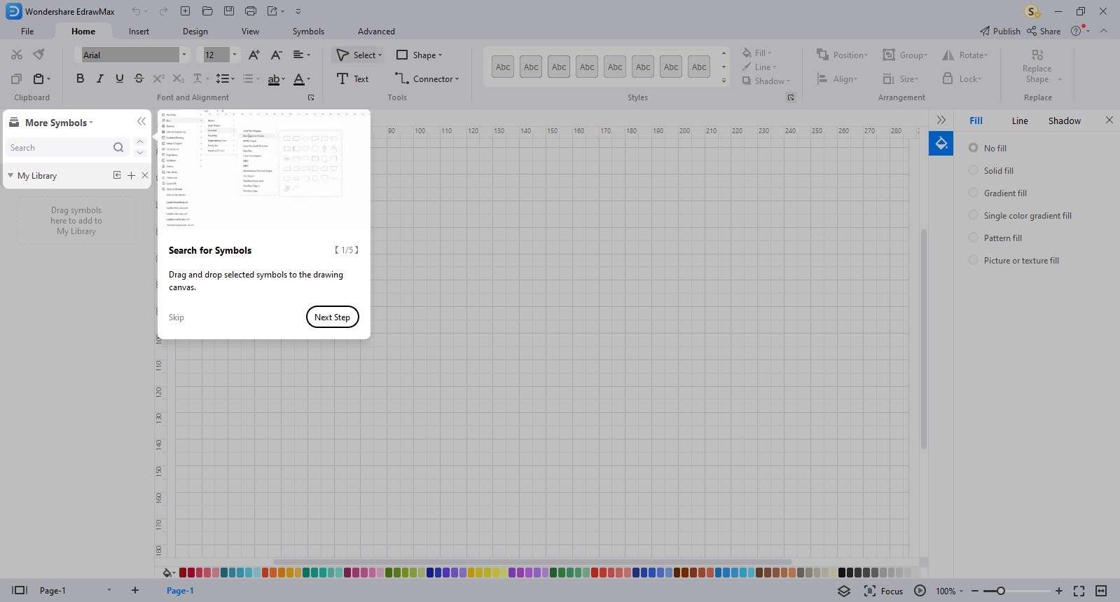Image resolution: width=1120 pixels, height=602 pixels.
Task: Click the symbol Search input field
Action: coord(60,148)
